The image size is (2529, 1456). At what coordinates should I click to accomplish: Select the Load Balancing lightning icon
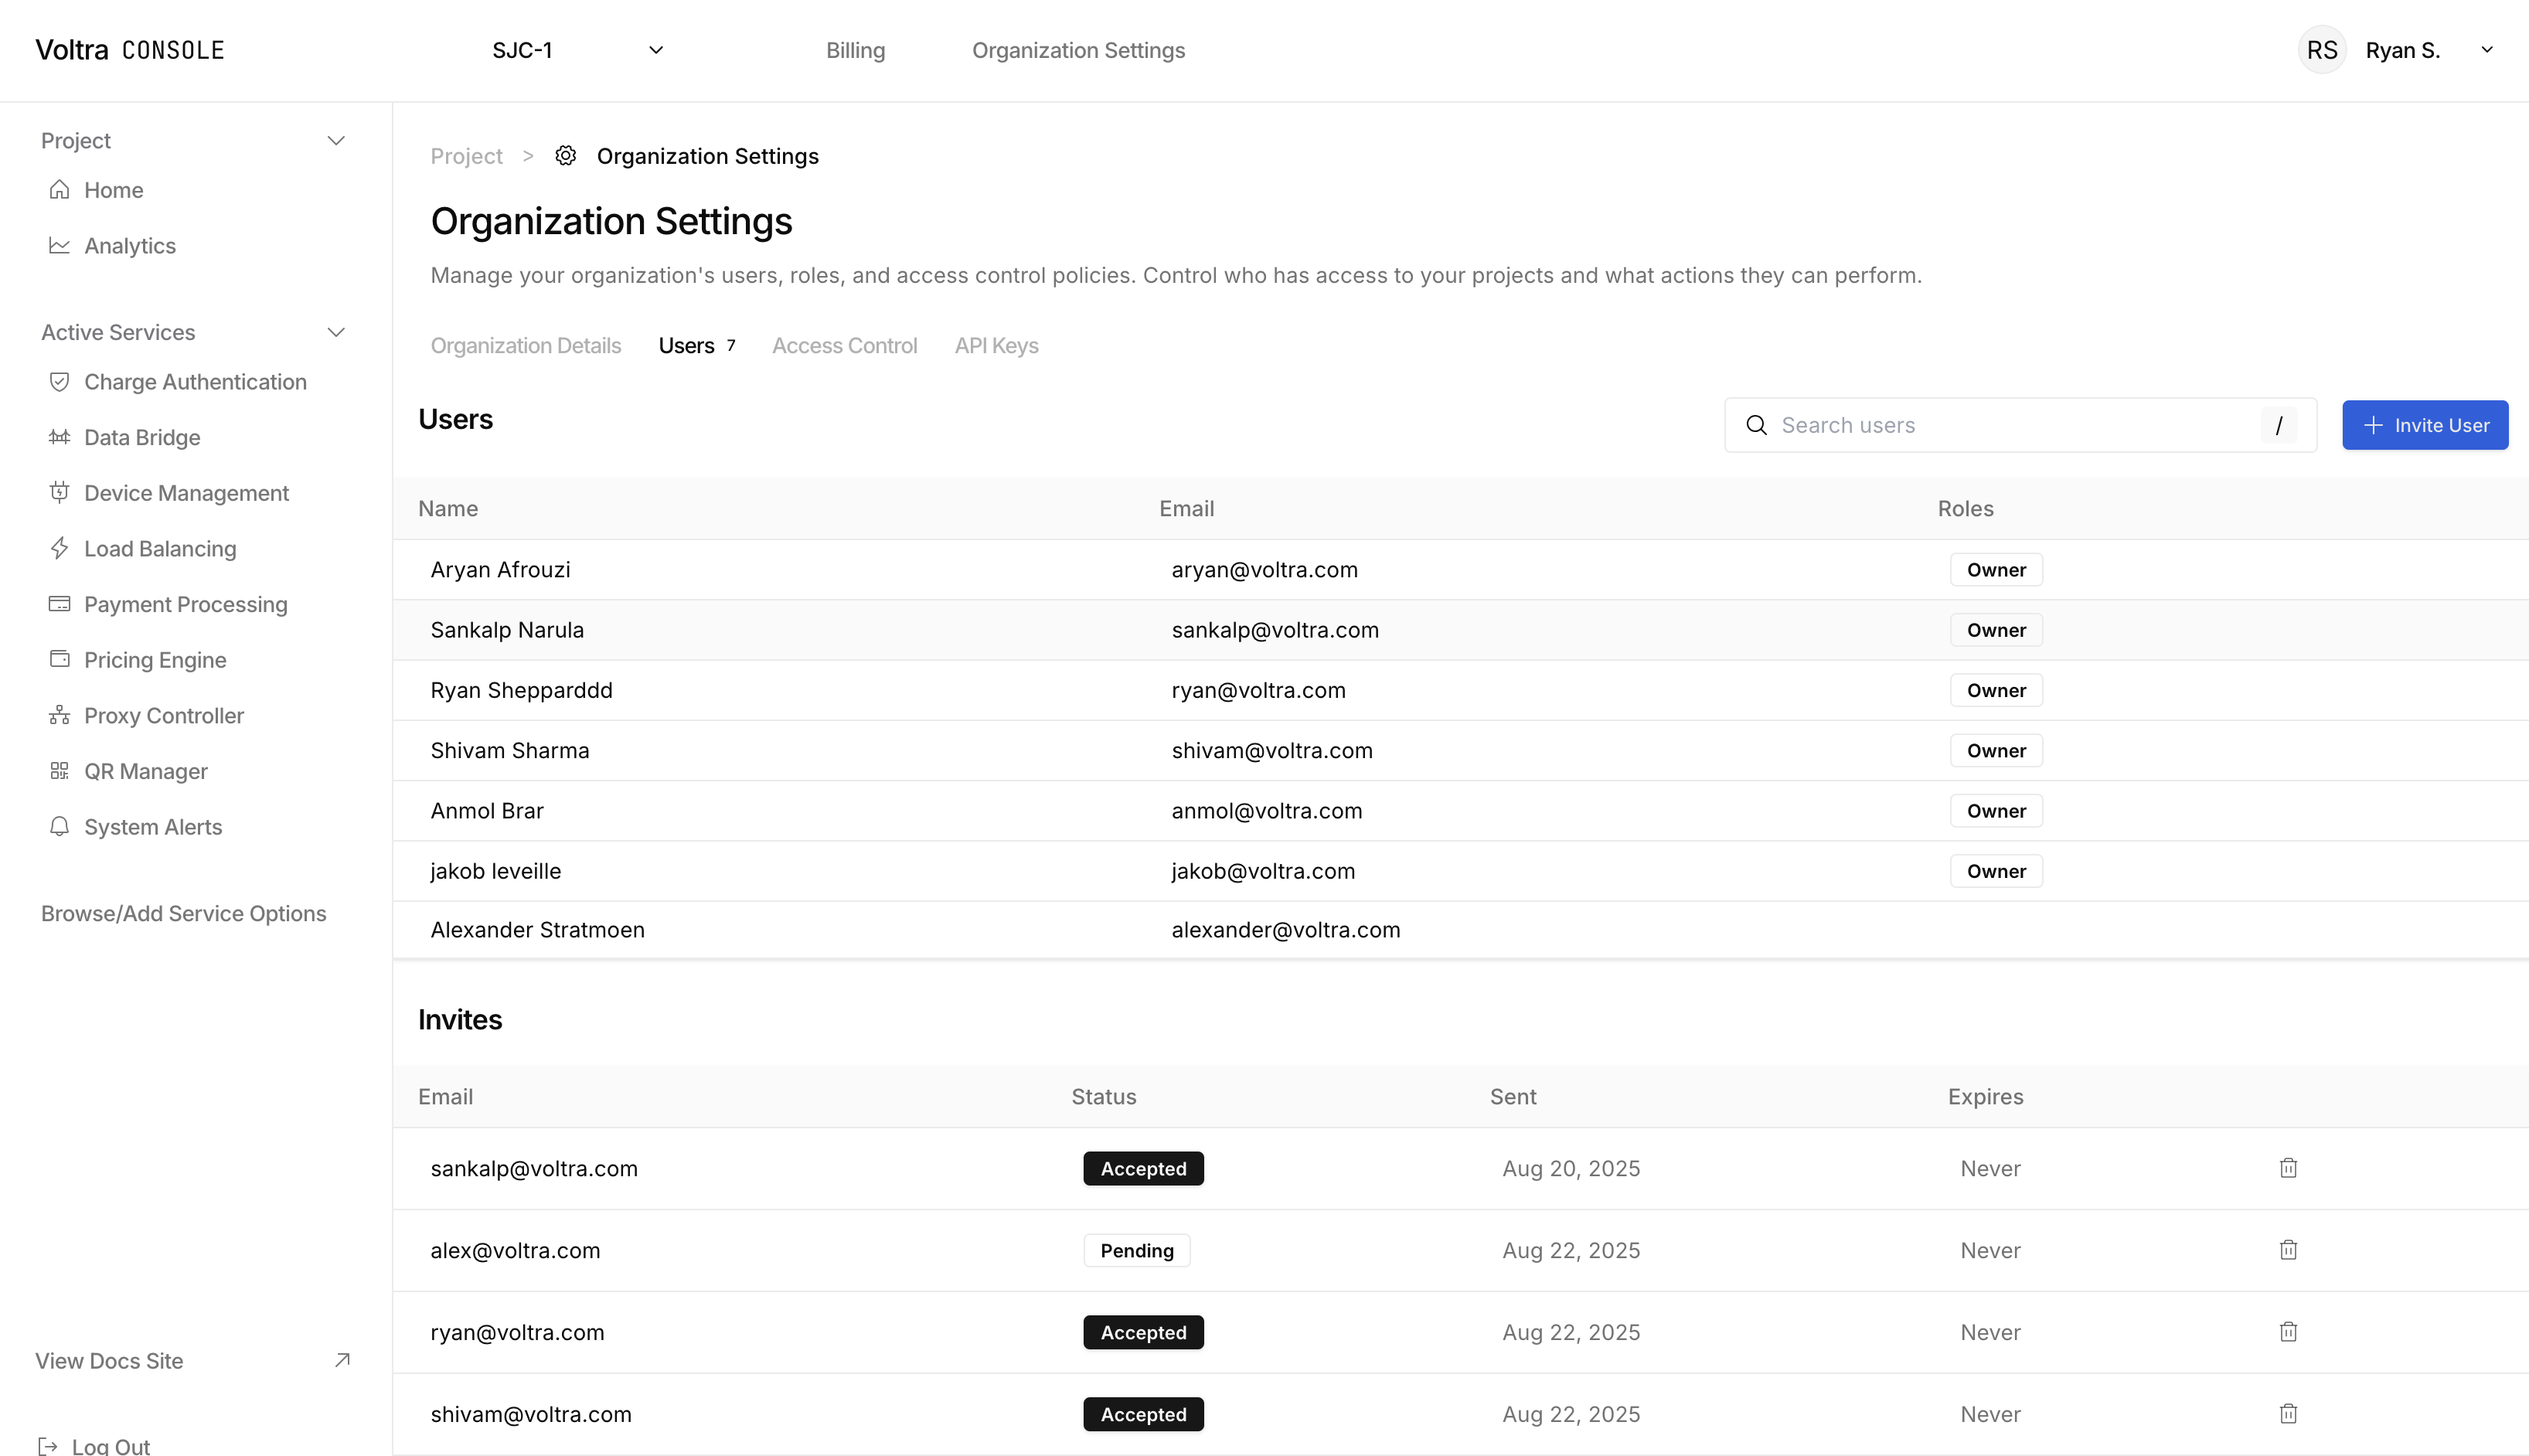(59, 548)
